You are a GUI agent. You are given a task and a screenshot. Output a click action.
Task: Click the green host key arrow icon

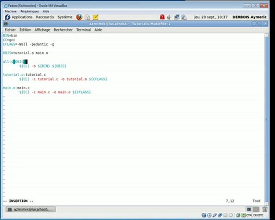243,215
